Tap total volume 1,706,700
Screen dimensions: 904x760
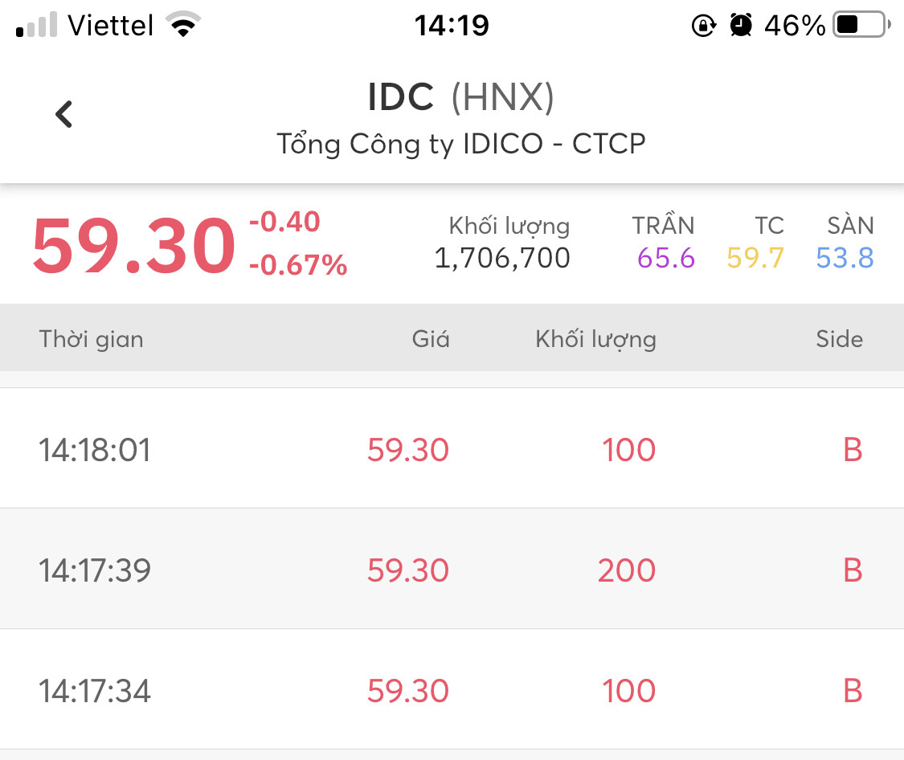coord(502,258)
